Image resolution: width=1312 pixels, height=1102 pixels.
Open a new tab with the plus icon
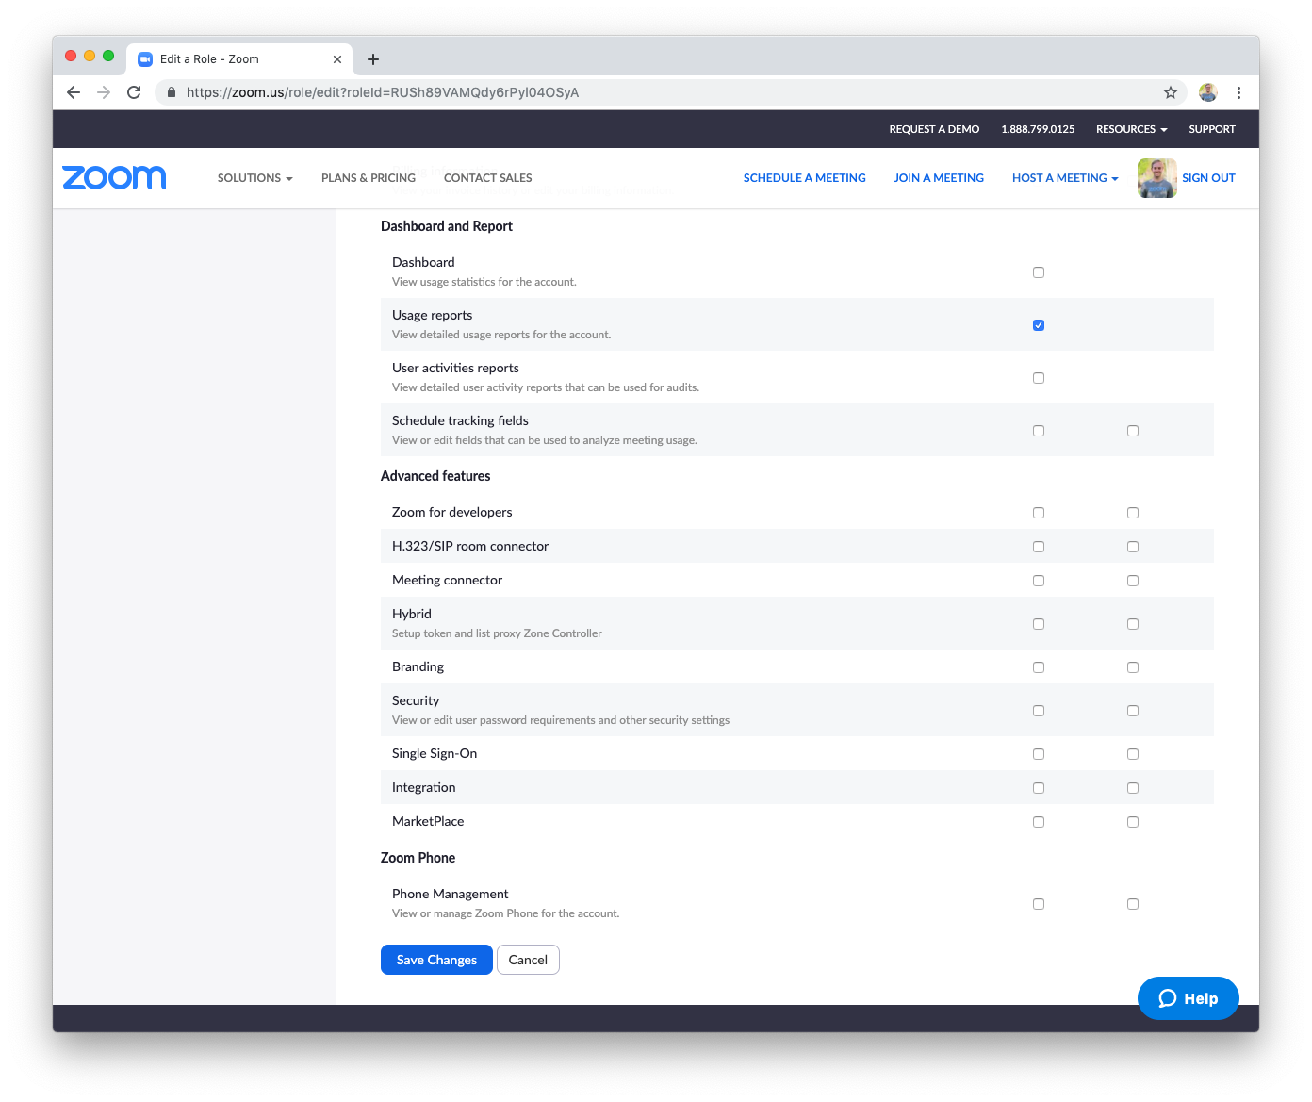tap(373, 59)
